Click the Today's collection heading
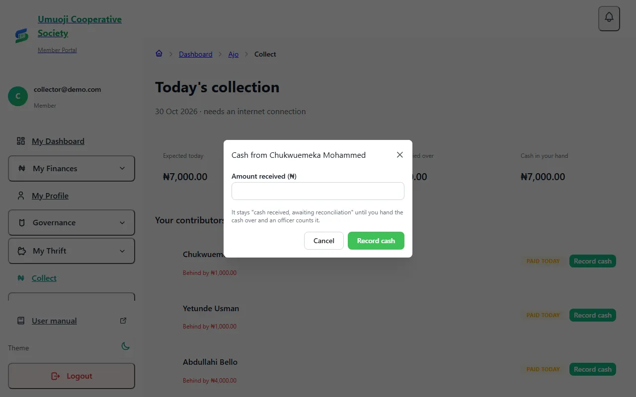Image resolution: width=636 pixels, height=397 pixels. (217, 87)
